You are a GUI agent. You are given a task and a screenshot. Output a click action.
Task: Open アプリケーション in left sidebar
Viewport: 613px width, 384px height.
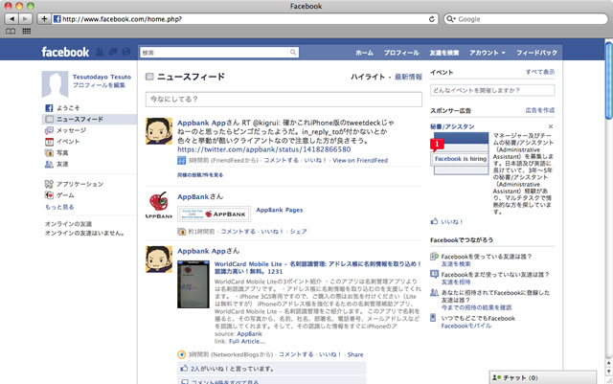pos(79,184)
